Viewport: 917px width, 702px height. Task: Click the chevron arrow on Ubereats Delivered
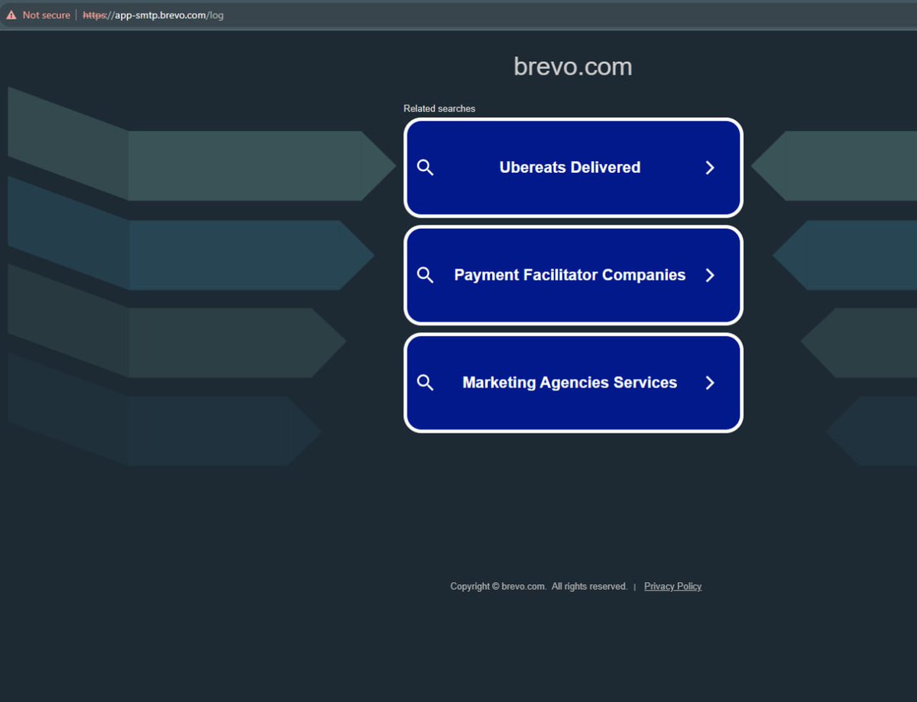click(710, 167)
